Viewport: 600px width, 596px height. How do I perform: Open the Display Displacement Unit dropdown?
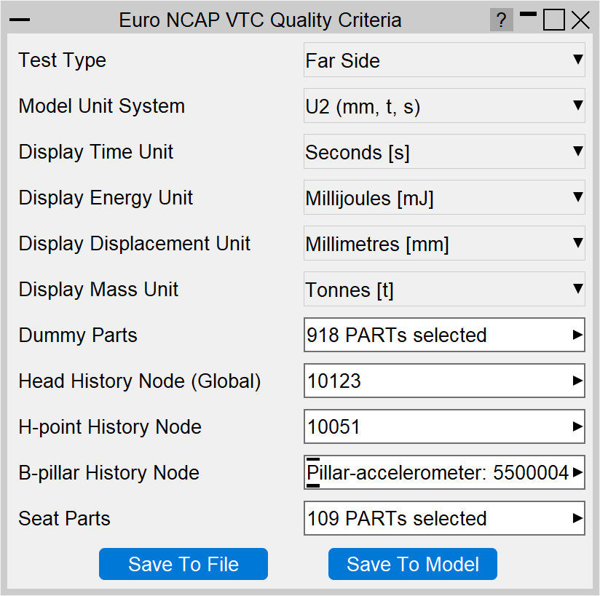click(444, 243)
